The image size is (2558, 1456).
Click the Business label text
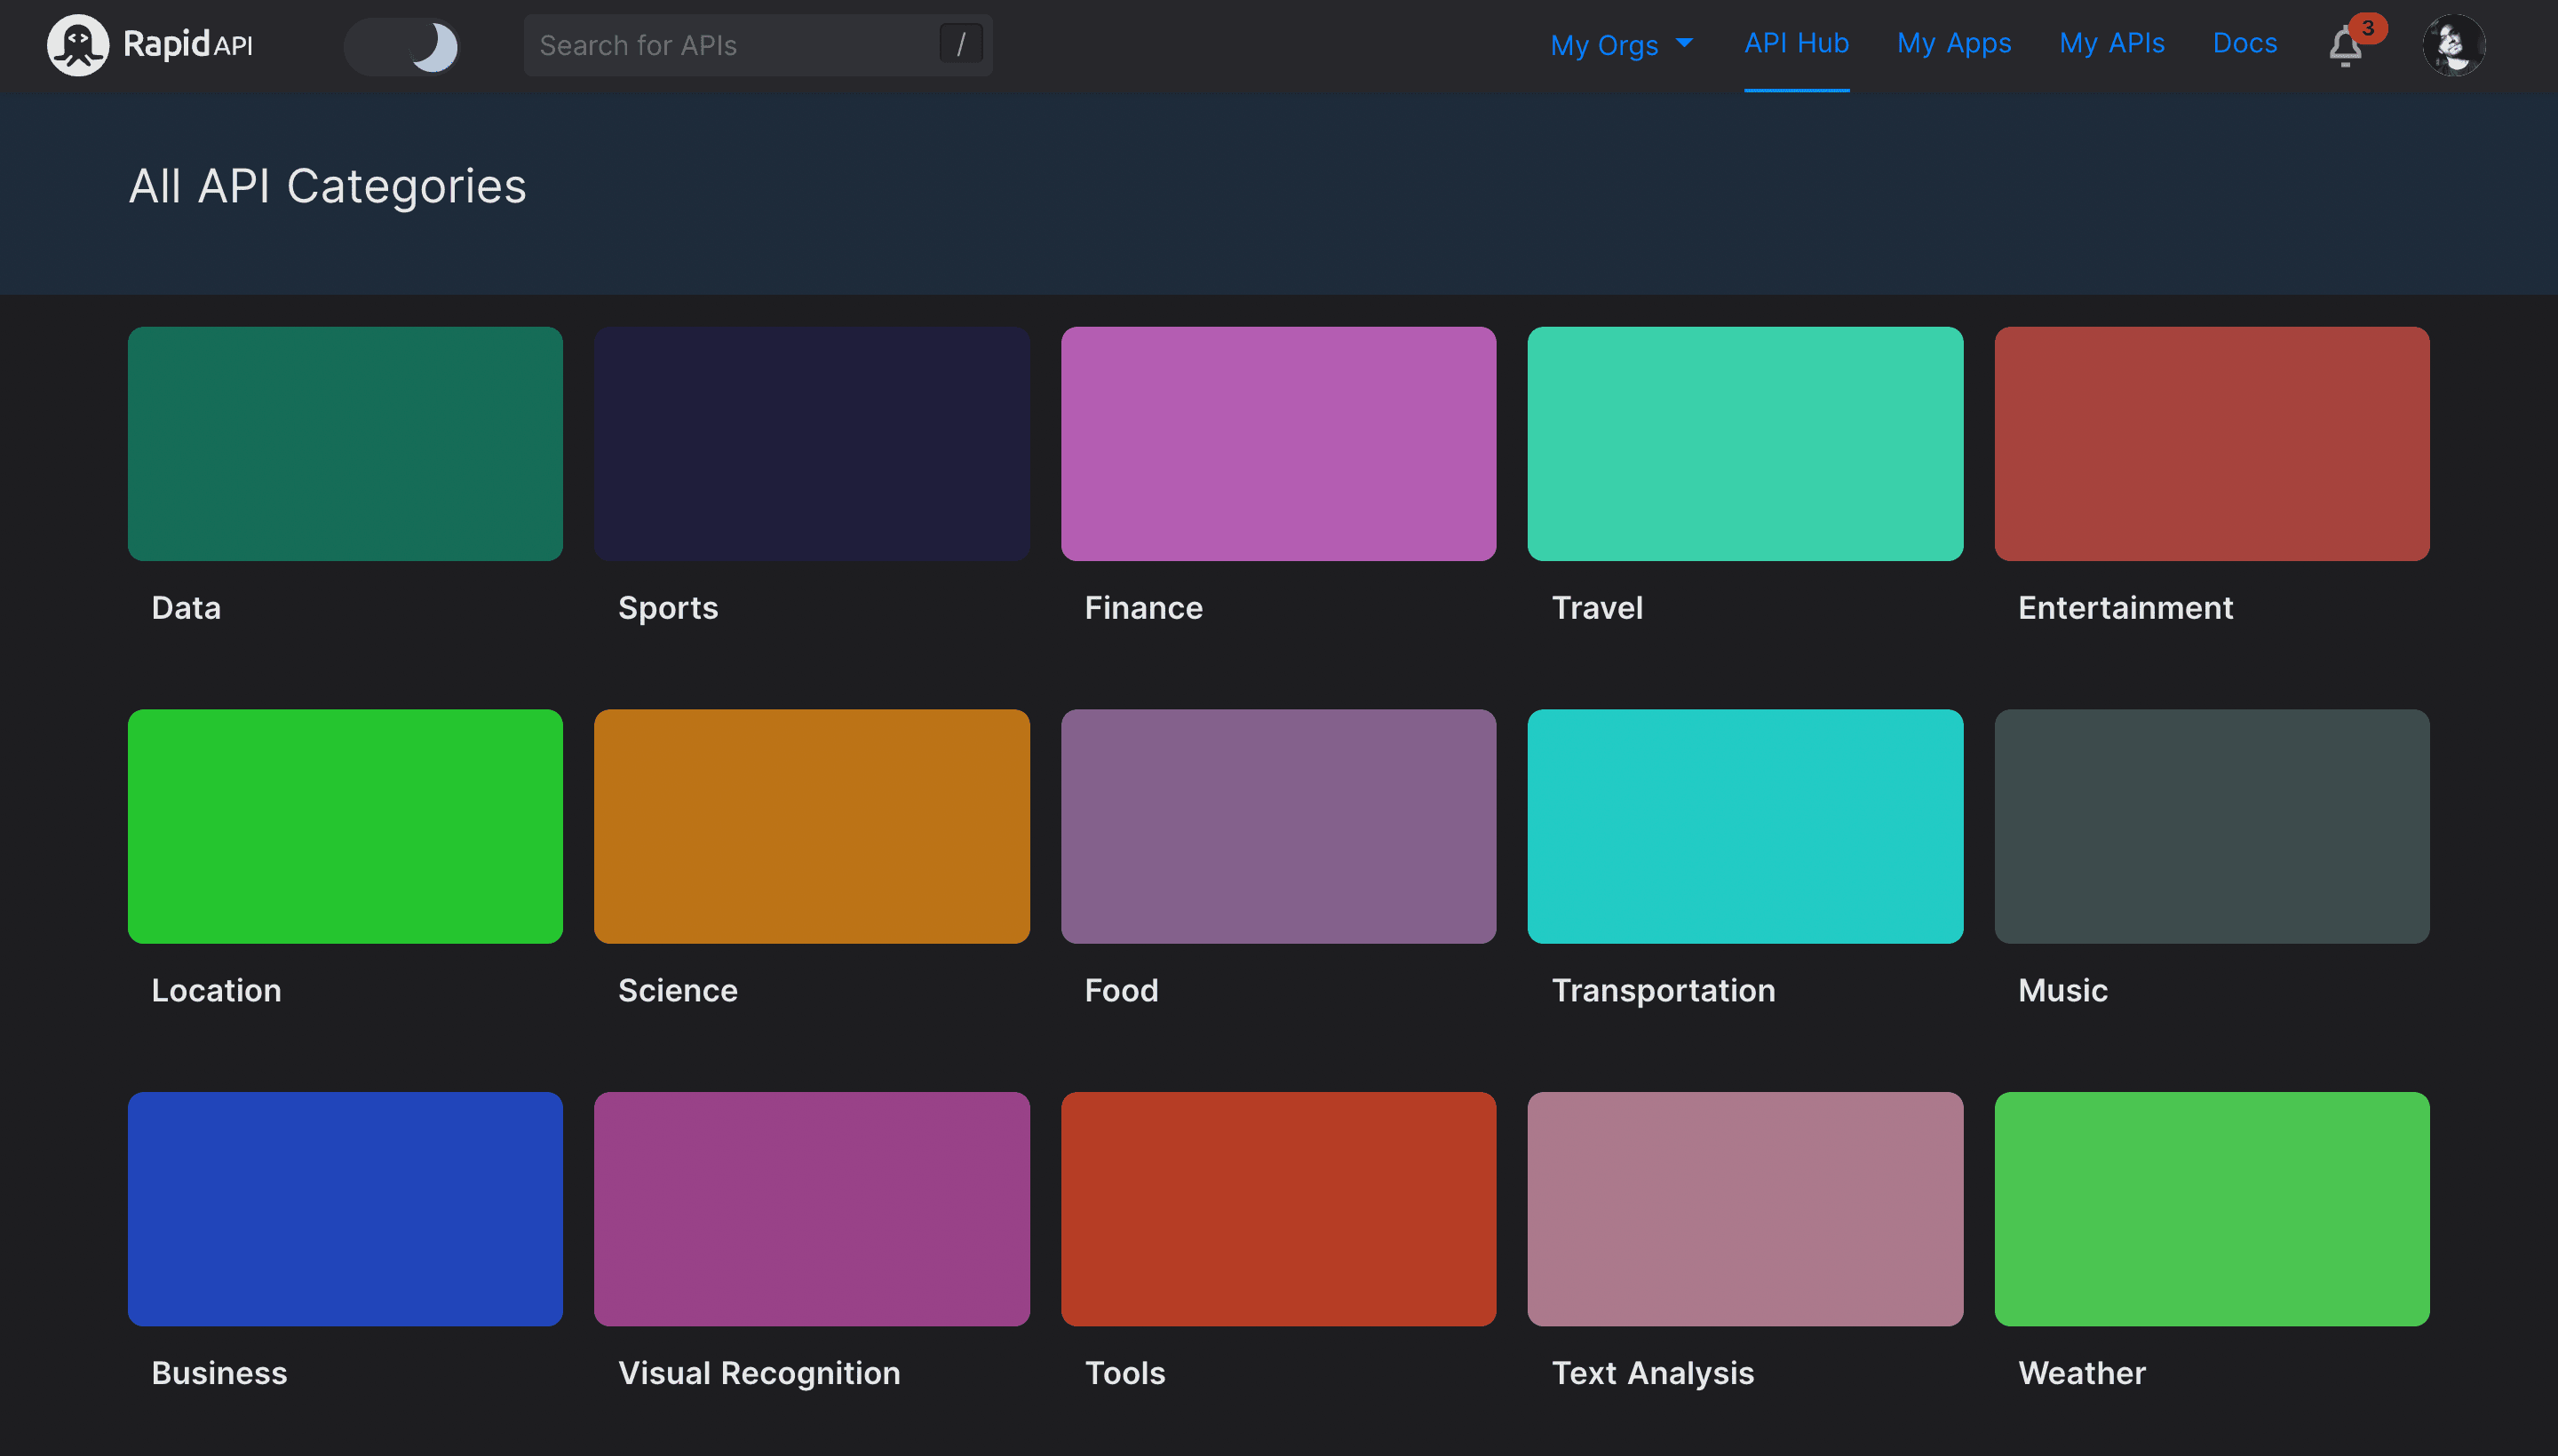tap(219, 1373)
